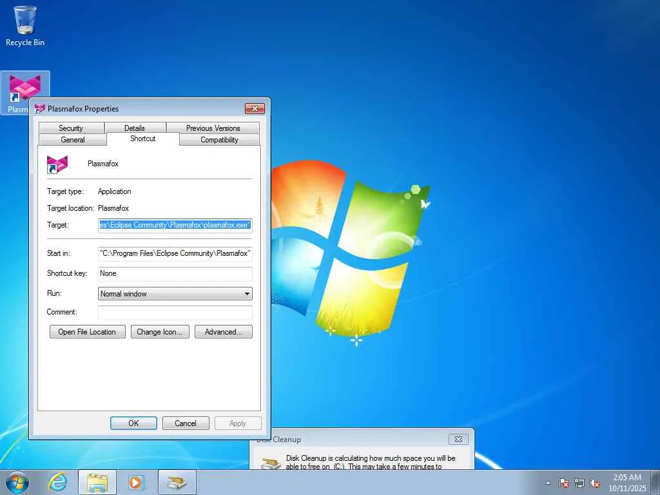This screenshot has width=660, height=495.
Task: Select the Recycle Bin desktop icon
Action: 25,26
